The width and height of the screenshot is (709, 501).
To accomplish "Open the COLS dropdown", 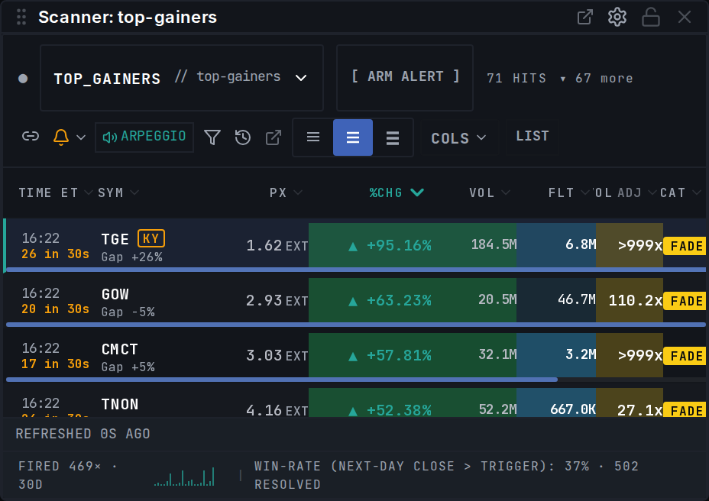I will coord(458,138).
